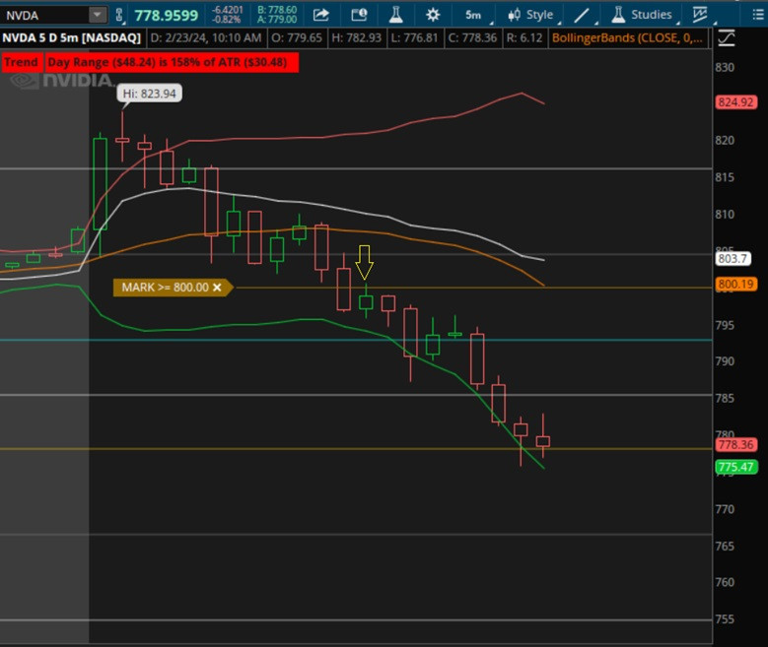The image size is (768, 647).
Task: Open chart settings gear icon
Action: click(433, 15)
